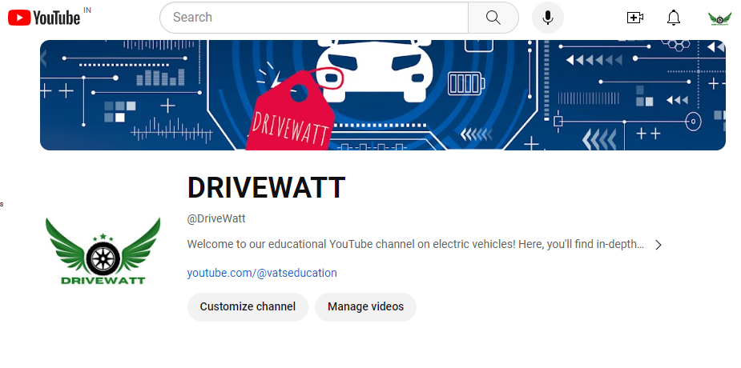This screenshot has height=368, width=741.
Task: Click the @DriveWatt handle text
Action: coord(216,219)
